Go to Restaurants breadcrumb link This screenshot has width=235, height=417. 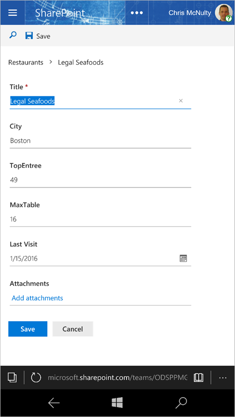click(26, 63)
